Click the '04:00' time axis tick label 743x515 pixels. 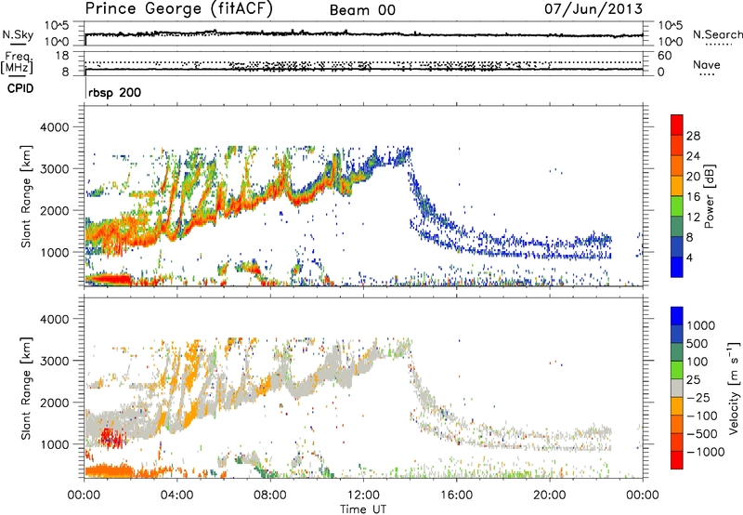(177, 495)
